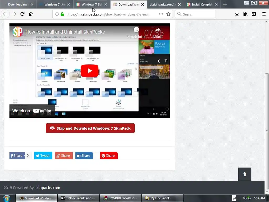Click the green secure connection padlock
The height and width of the screenshot is (202, 269).
click(x=62, y=14)
